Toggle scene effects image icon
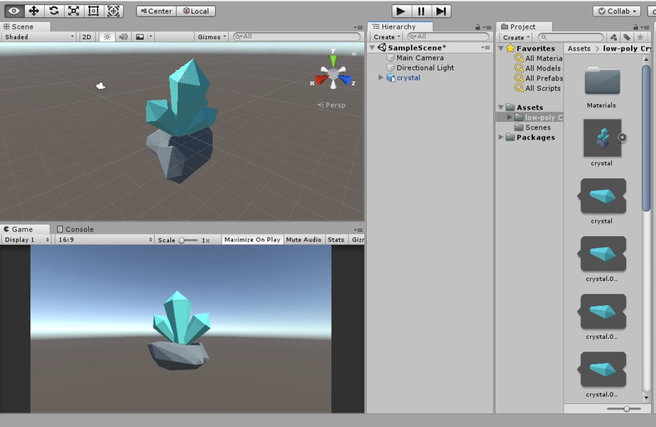This screenshot has height=427, width=656. (x=140, y=36)
